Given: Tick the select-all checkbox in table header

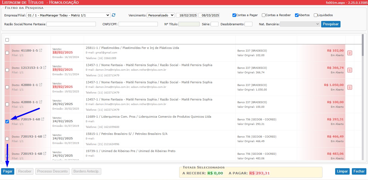Looking at the screenshot, I should tap(7, 40).
